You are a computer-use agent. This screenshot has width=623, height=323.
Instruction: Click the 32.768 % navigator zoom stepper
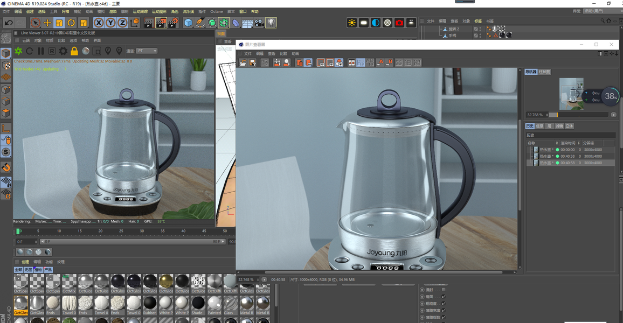point(547,115)
